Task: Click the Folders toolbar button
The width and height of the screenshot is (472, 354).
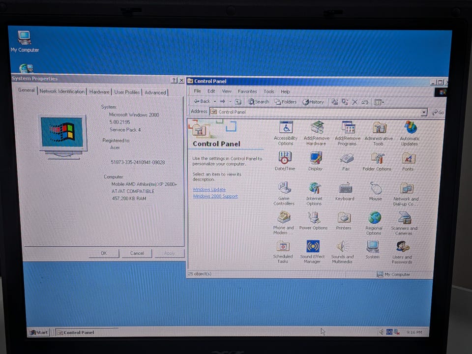Action: click(286, 102)
